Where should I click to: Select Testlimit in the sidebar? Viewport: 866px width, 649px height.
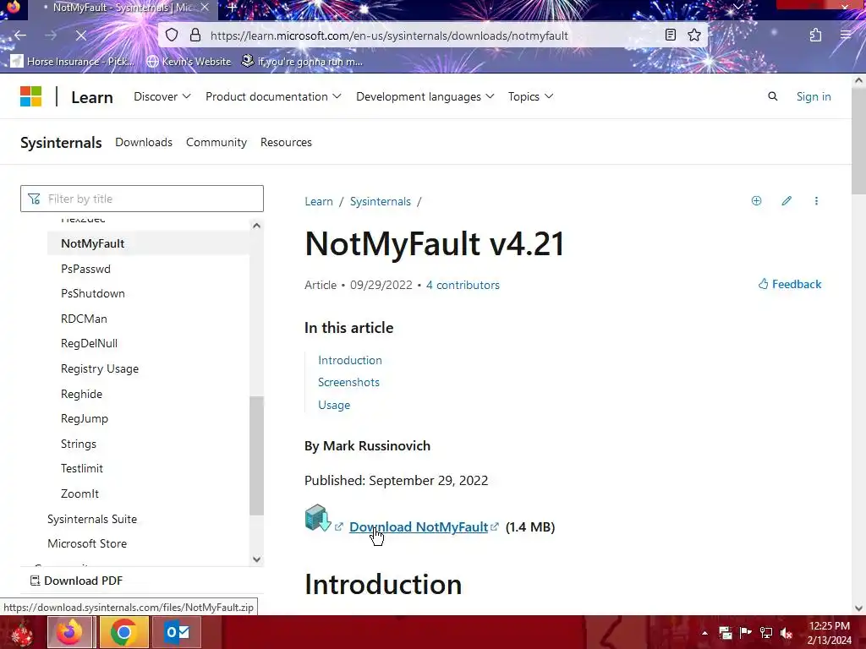[x=82, y=468]
